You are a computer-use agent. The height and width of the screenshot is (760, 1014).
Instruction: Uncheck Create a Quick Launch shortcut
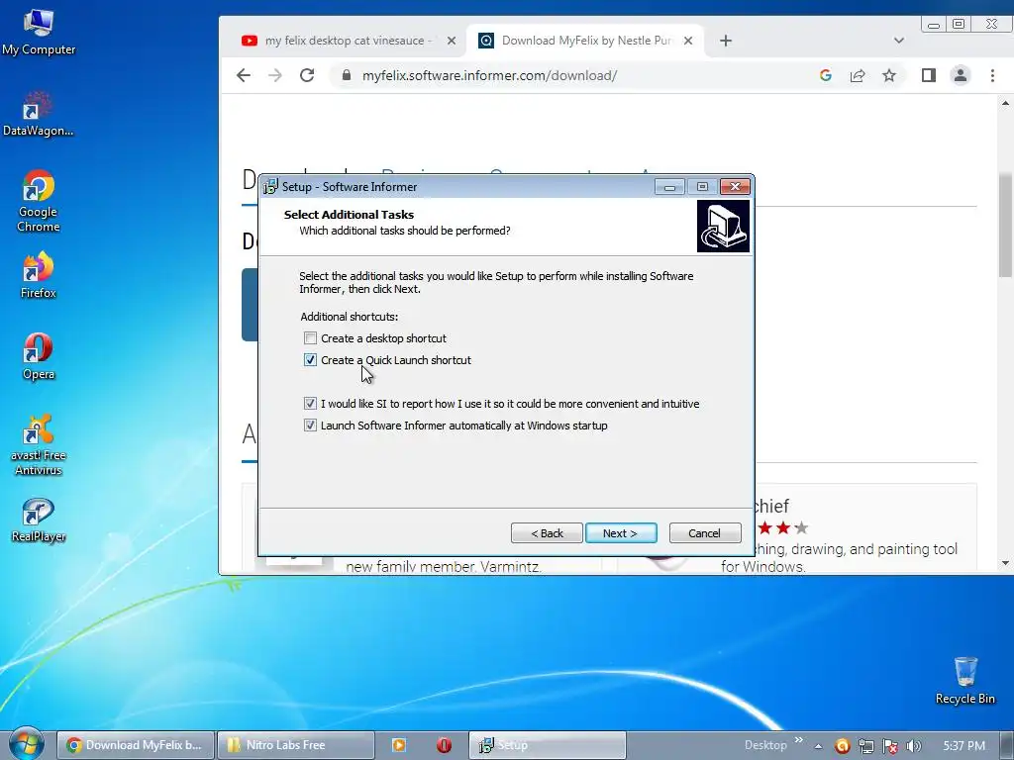[x=310, y=360]
